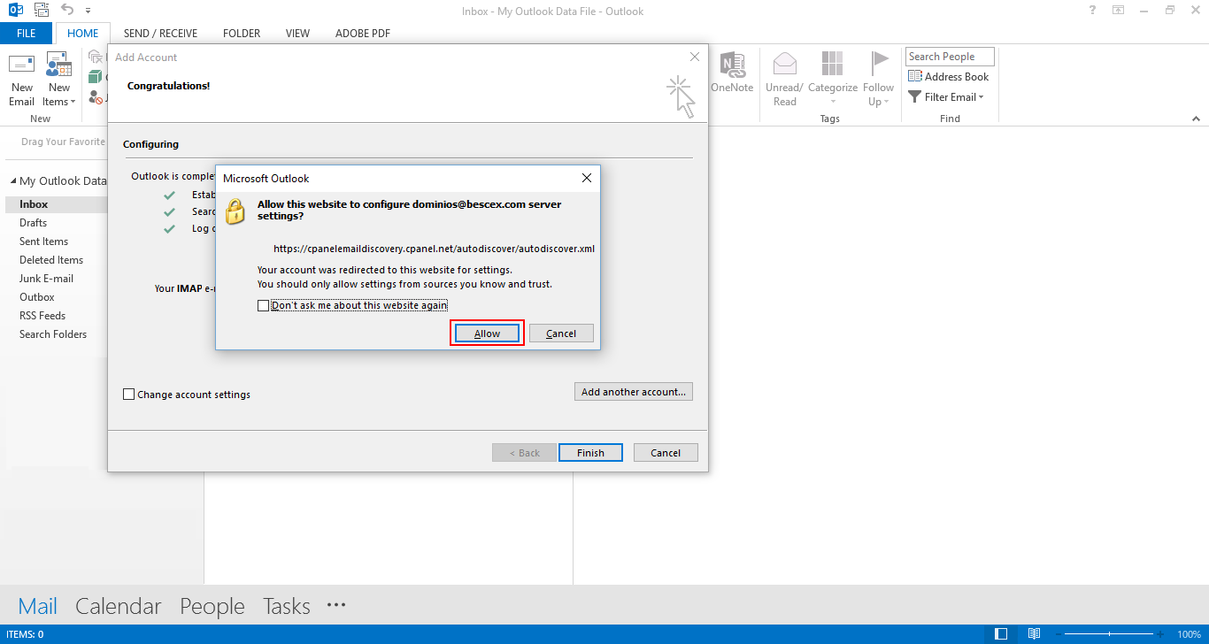Viewport: 1209px width, 644px height.
Task: Click Allow in Microsoft Outlook dialog
Action: tap(487, 333)
